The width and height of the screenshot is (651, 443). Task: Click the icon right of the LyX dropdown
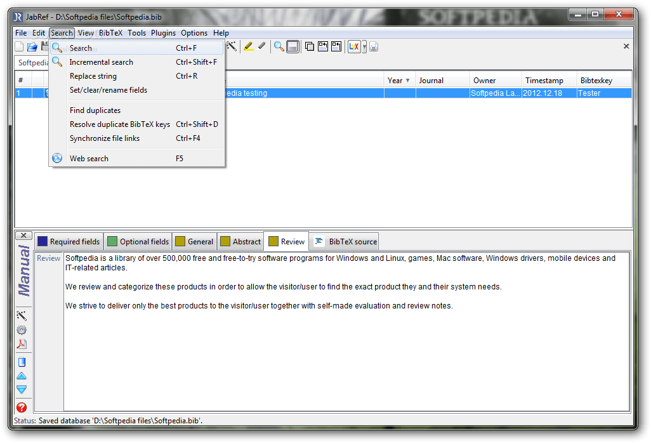374,46
